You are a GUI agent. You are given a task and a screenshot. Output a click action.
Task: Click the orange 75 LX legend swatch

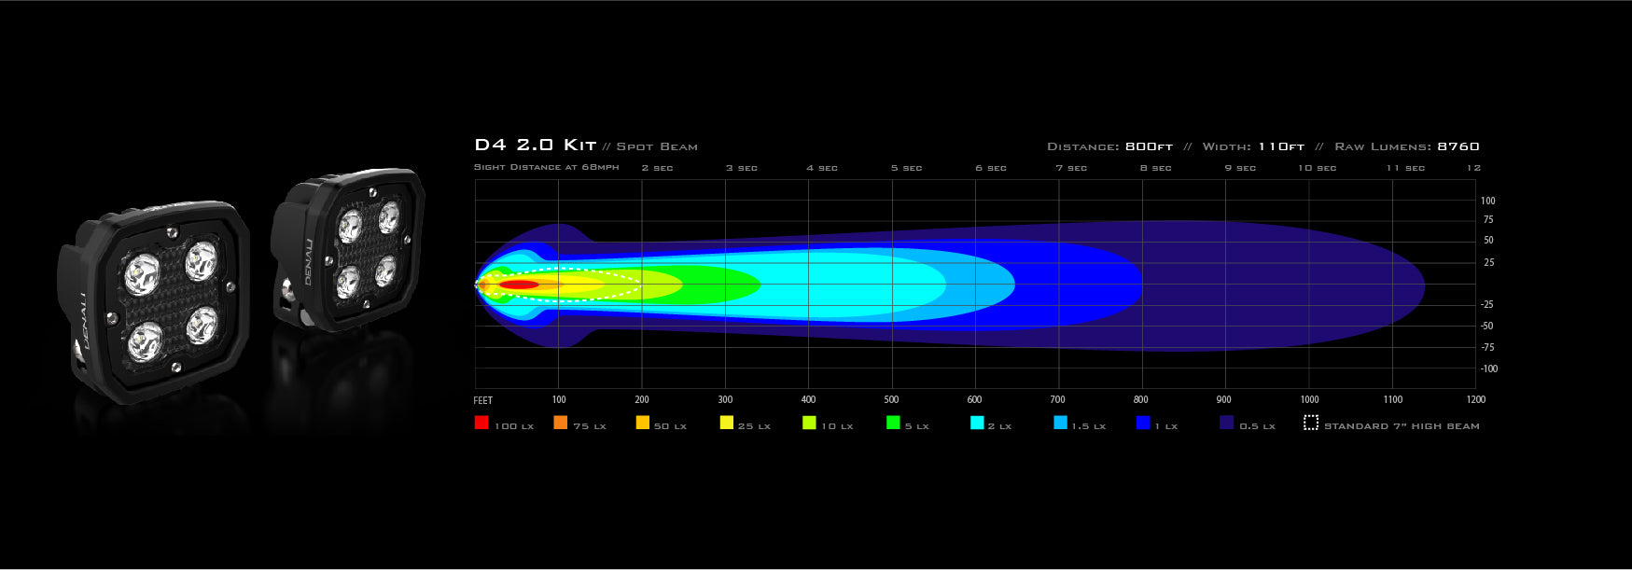(560, 423)
